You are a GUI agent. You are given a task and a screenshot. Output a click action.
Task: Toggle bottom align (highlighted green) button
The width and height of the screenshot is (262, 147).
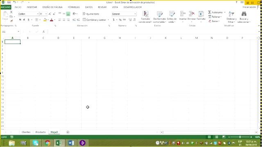click(68, 14)
